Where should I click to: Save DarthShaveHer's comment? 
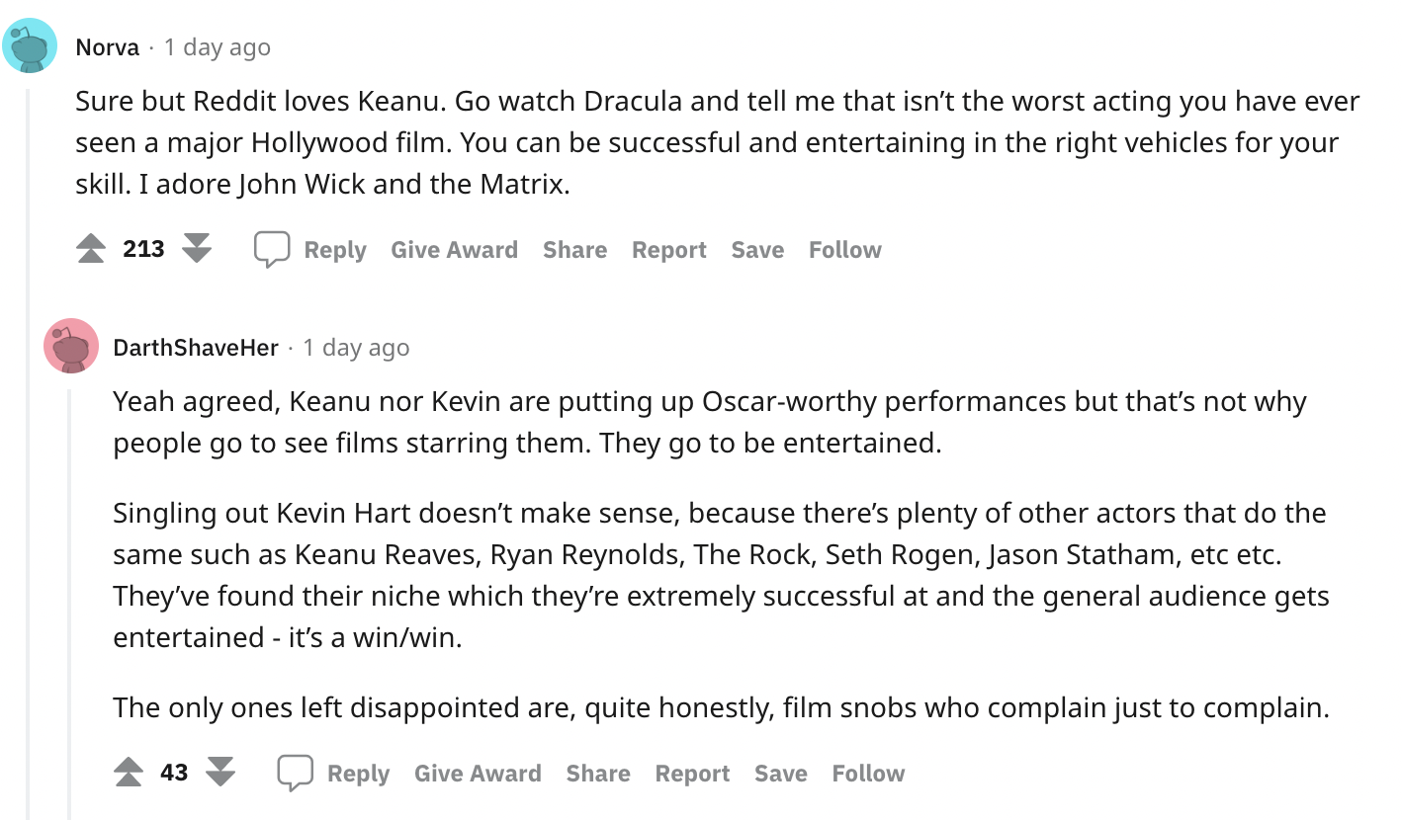pos(780,774)
